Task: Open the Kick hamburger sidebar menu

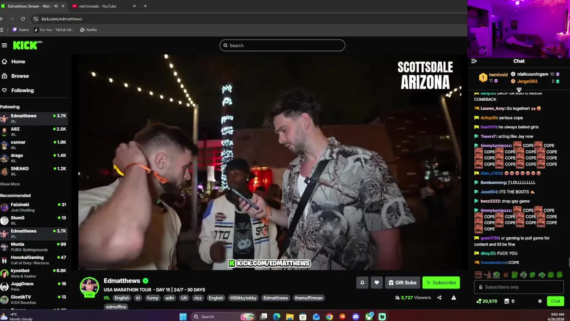Action: 4,45
